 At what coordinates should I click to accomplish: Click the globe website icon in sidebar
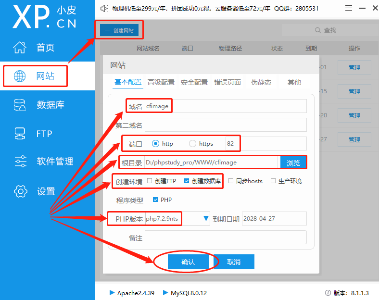pos(20,76)
